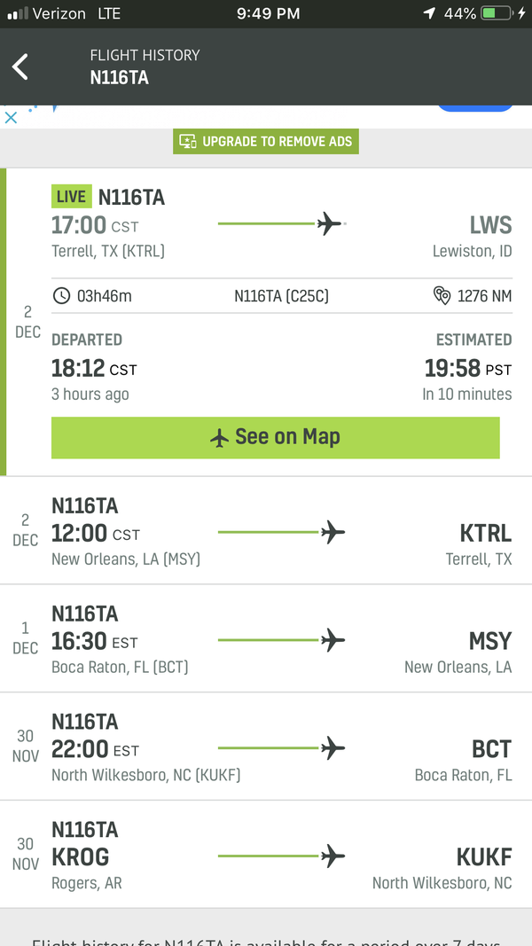This screenshot has height=946, width=532.
Task: Open the KROG Rogers, AR flight entry
Action: coord(266,856)
